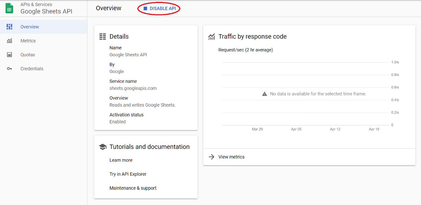Click the arrow icon beside View metrics
The height and width of the screenshot is (205, 421).
click(211, 157)
